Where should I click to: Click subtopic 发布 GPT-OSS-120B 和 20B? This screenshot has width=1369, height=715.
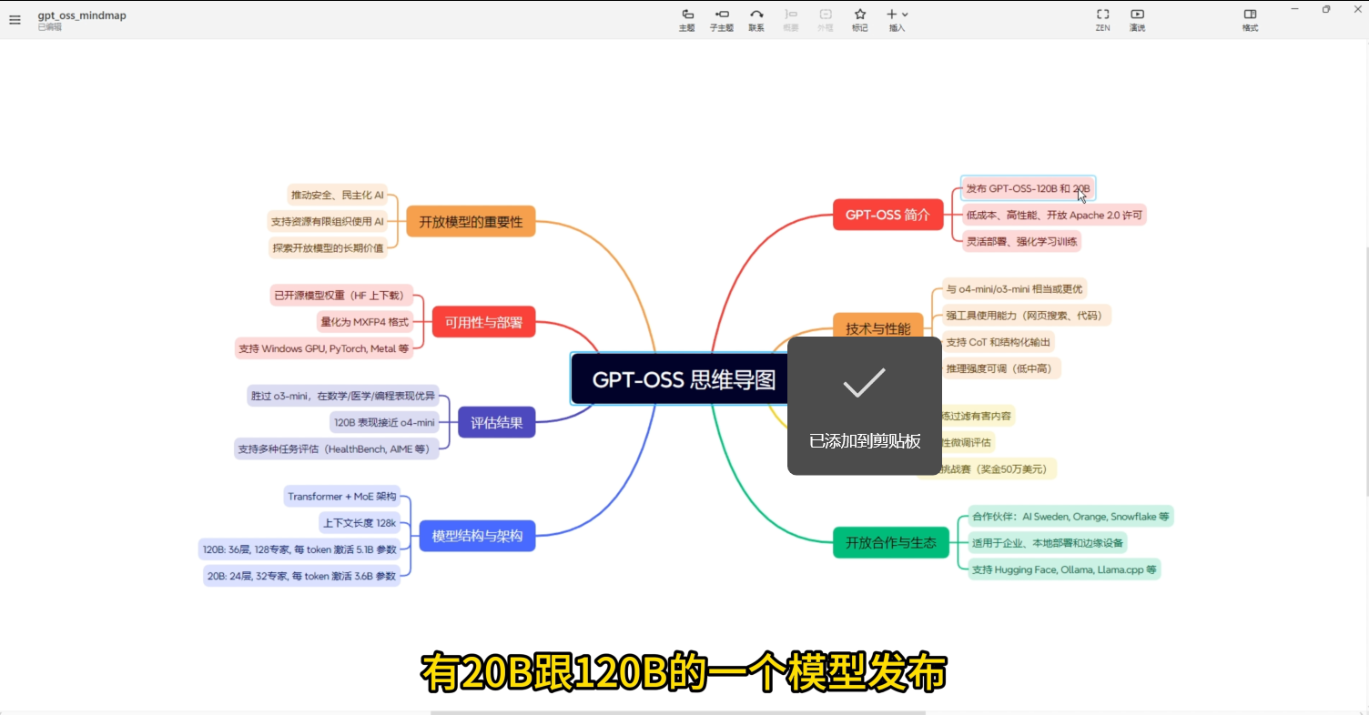click(1028, 188)
